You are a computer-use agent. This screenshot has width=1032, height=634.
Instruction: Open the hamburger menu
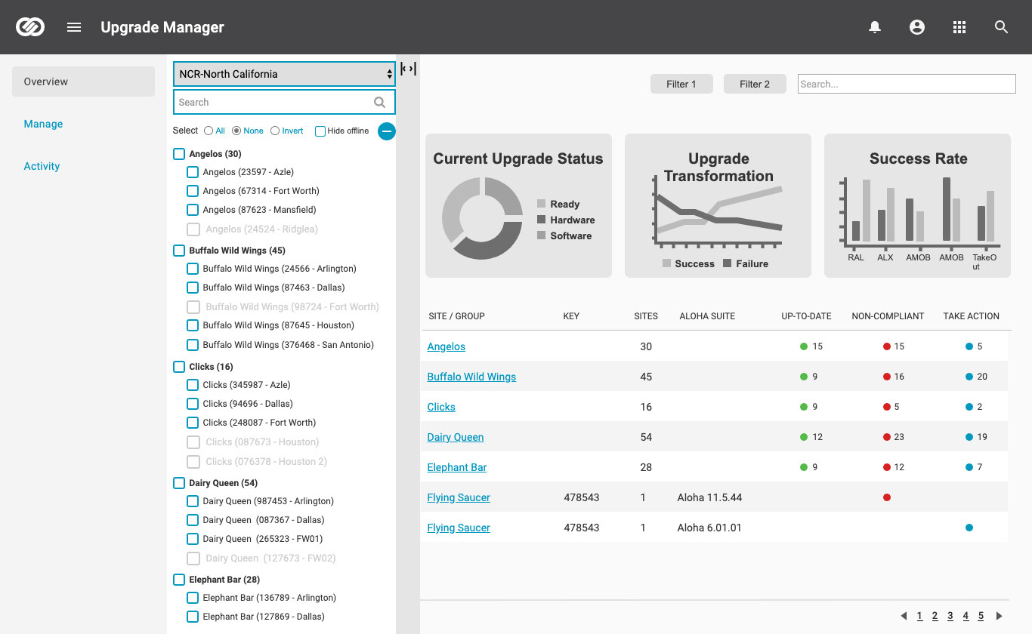(x=74, y=27)
